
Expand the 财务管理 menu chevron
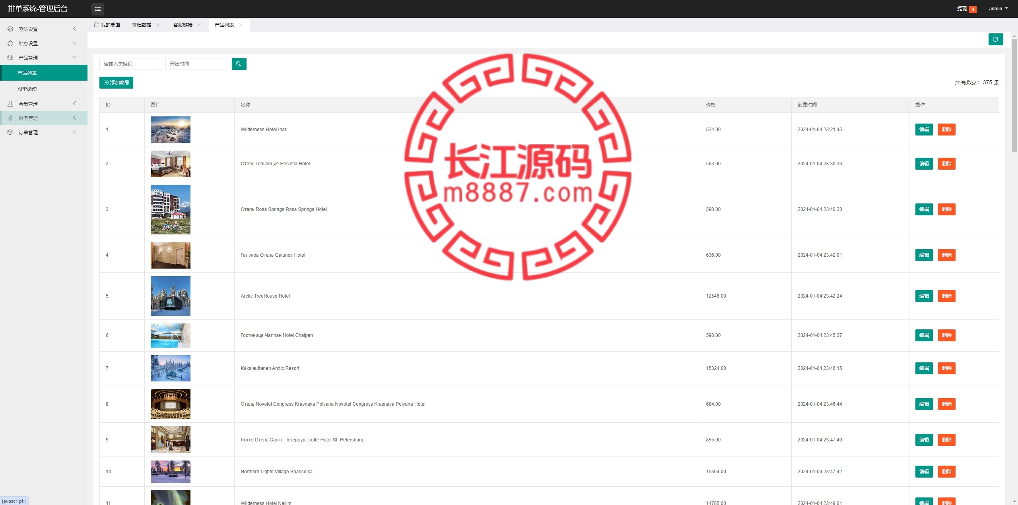point(74,118)
